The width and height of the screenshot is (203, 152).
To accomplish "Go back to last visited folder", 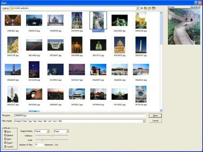I will pyautogui.click(x=142, y=8).
